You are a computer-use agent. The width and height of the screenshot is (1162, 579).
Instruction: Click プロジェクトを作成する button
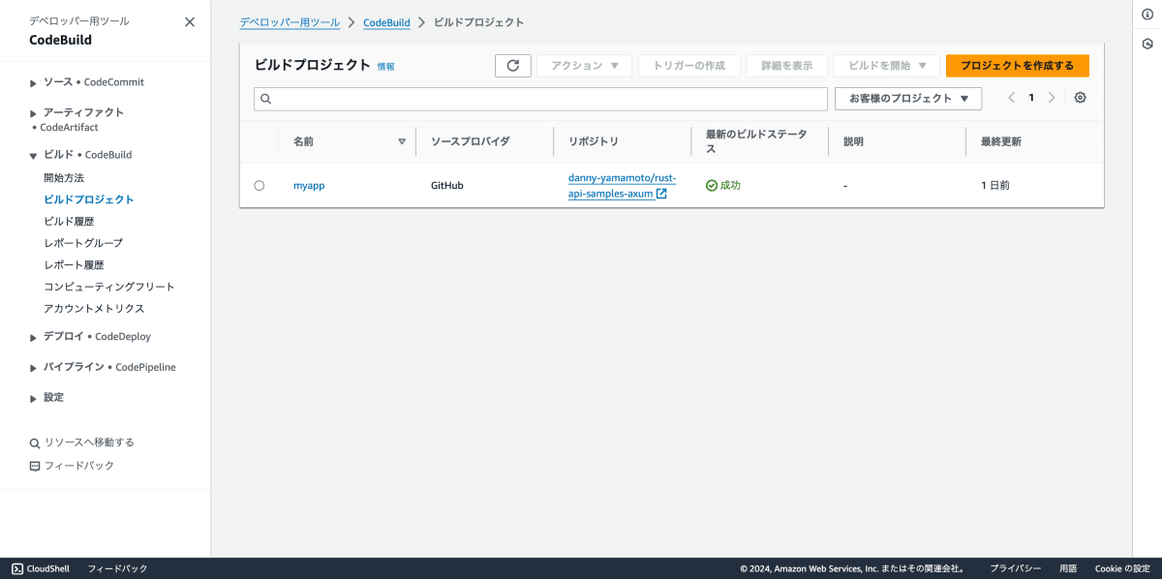[1018, 66]
